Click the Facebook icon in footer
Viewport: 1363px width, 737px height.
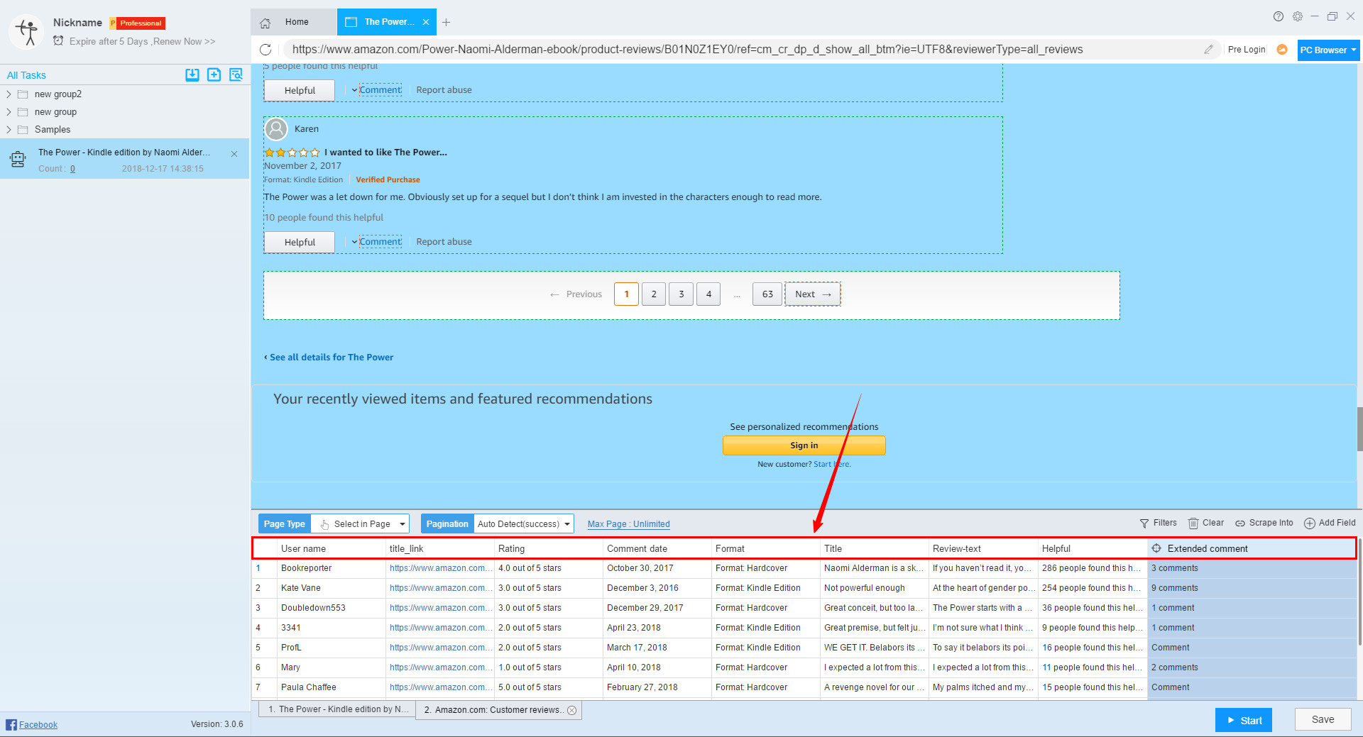click(x=11, y=724)
